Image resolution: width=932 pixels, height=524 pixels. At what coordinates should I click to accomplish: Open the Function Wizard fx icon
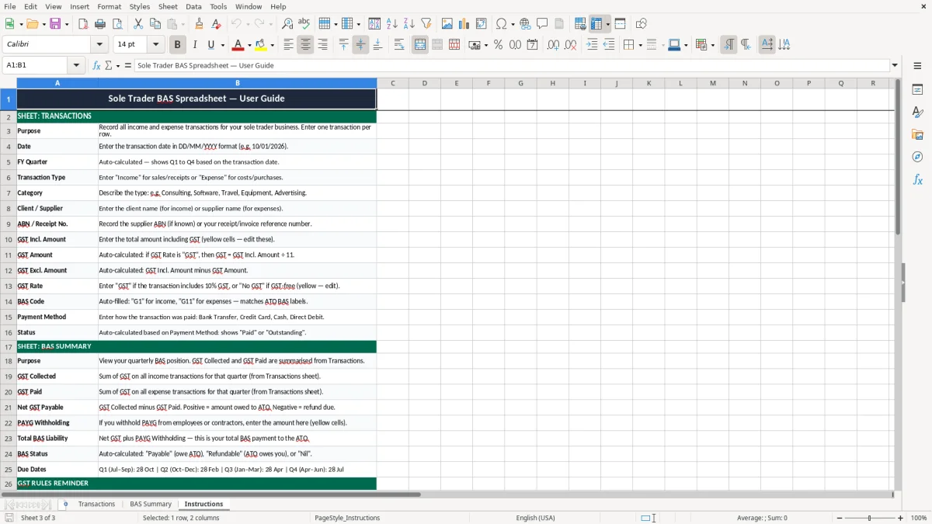[x=97, y=65]
